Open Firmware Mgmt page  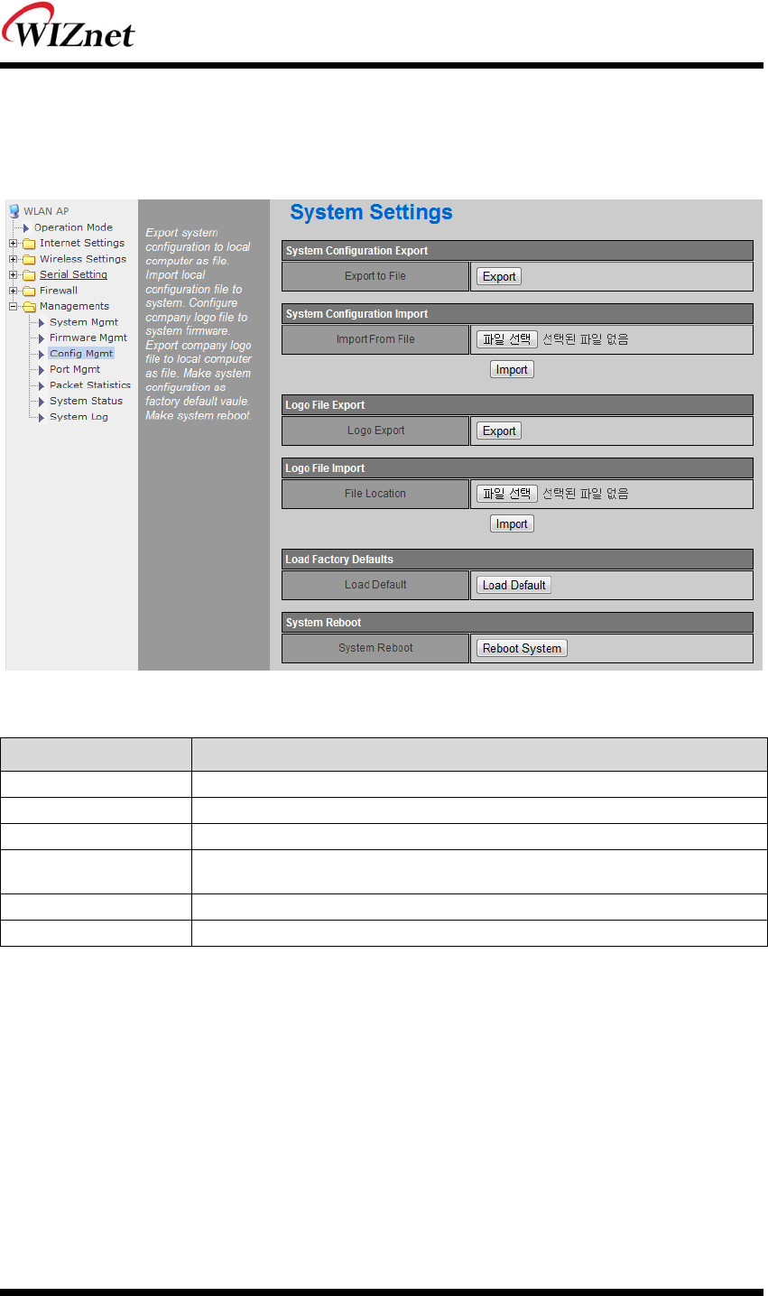pyautogui.click(x=88, y=338)
